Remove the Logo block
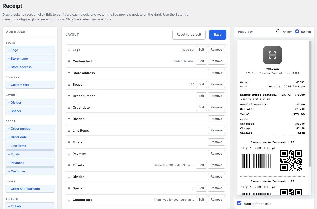The width and height of the screenshot is (317, 209). click(x=216, y=50)
